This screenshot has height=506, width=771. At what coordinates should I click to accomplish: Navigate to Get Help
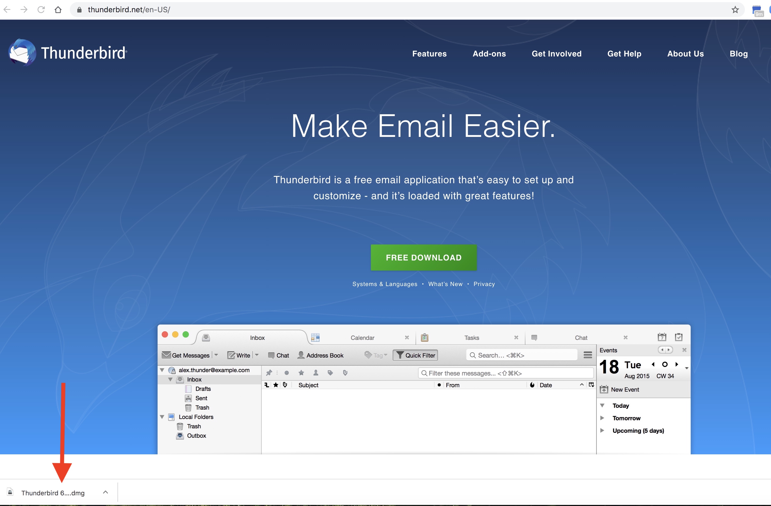(624, 54)
